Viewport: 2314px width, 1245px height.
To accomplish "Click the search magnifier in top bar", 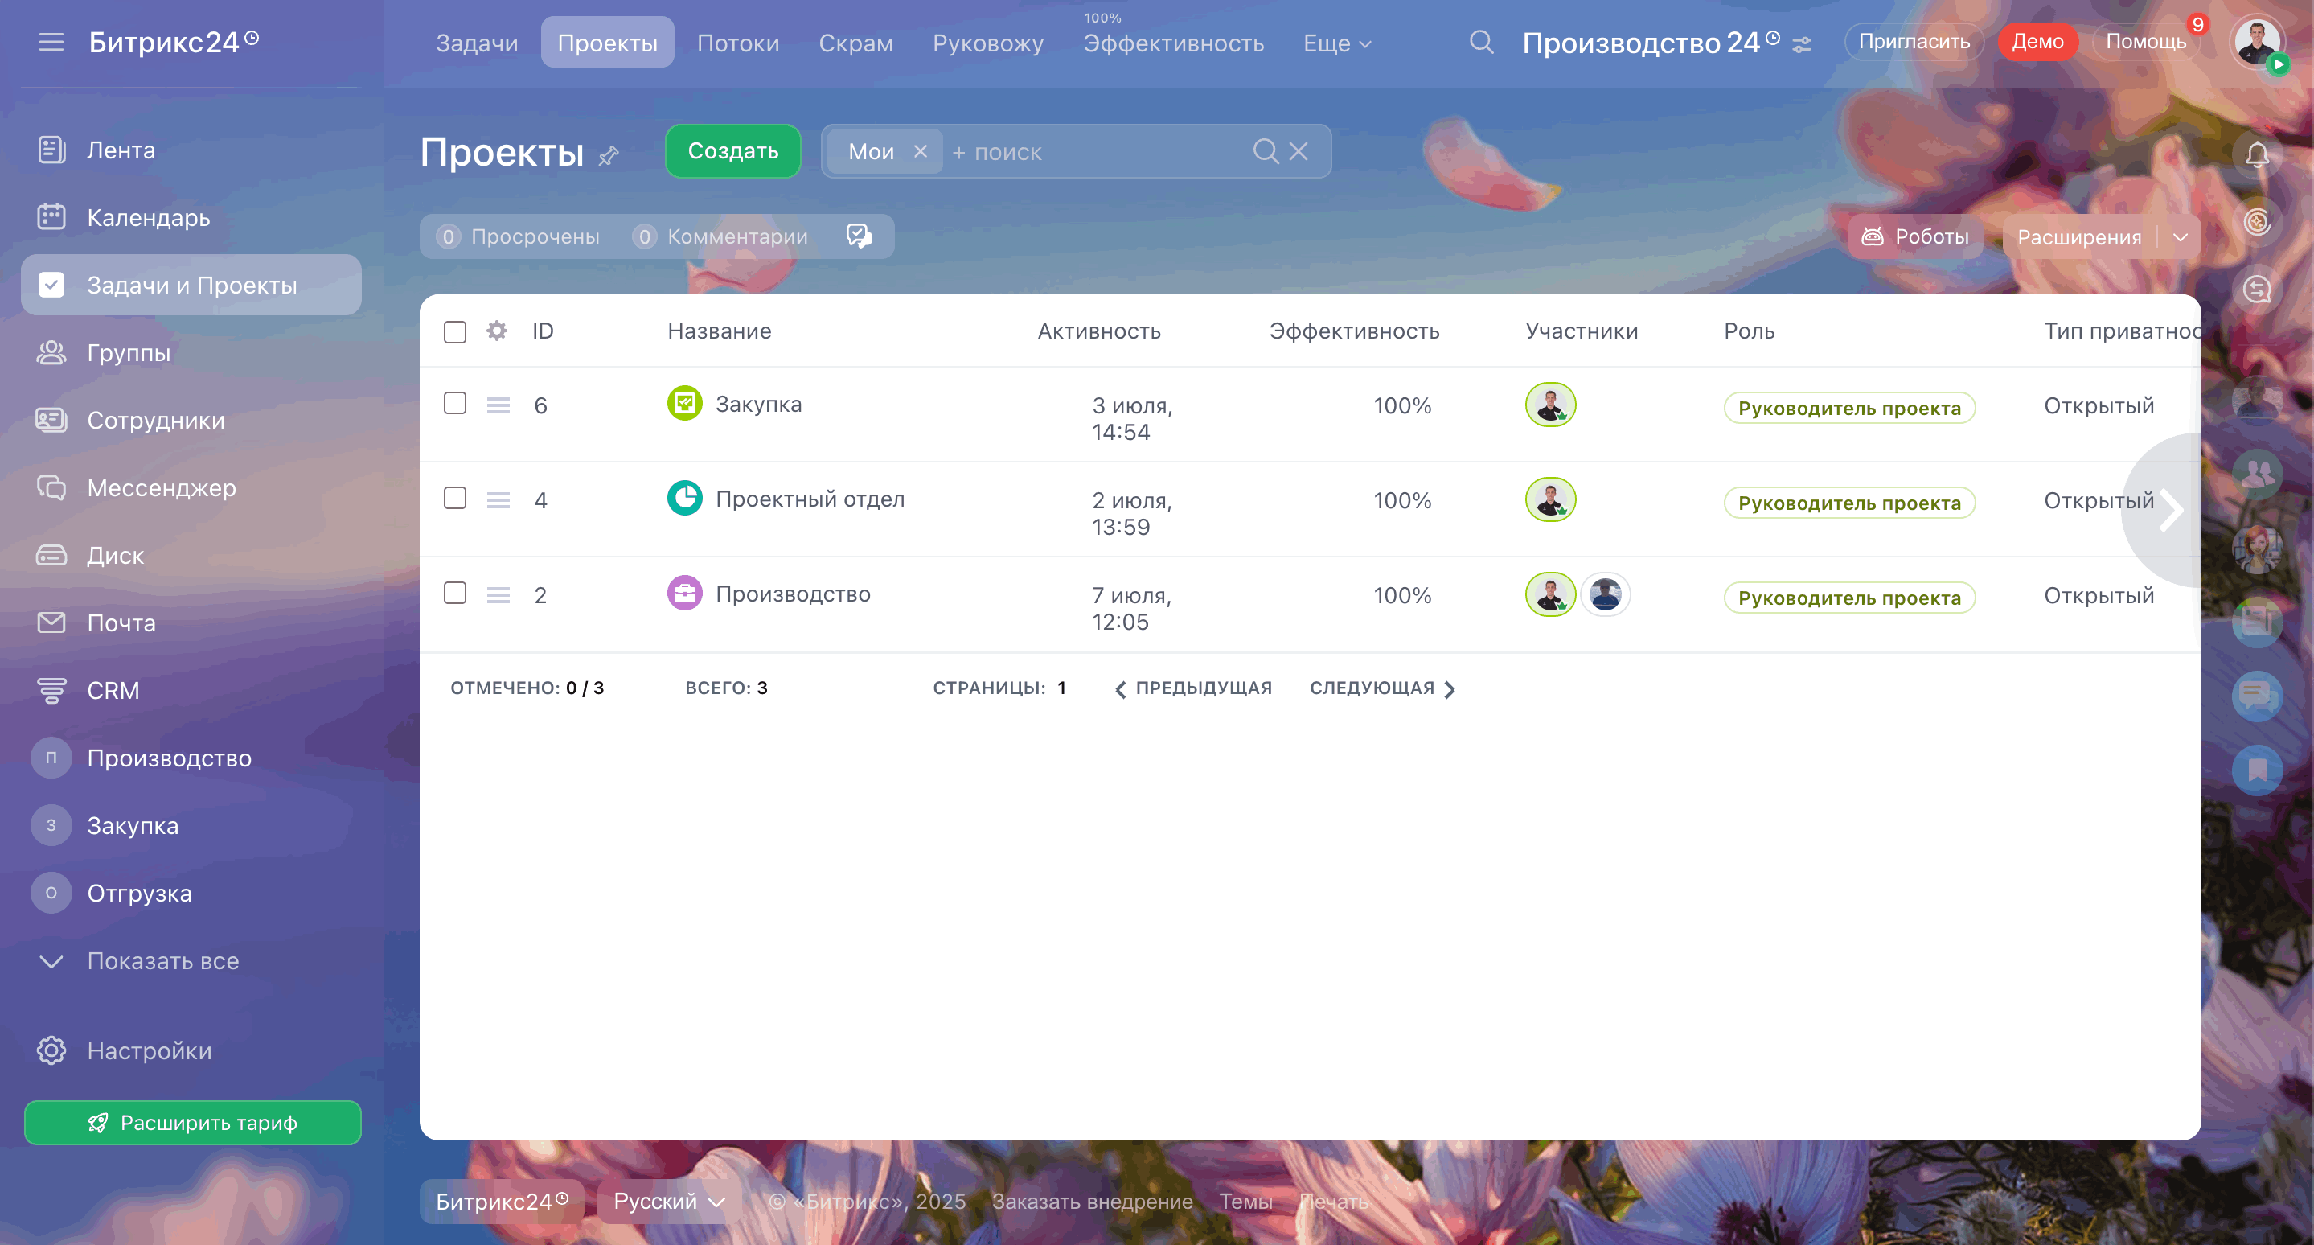I will tap(1481, 42).
